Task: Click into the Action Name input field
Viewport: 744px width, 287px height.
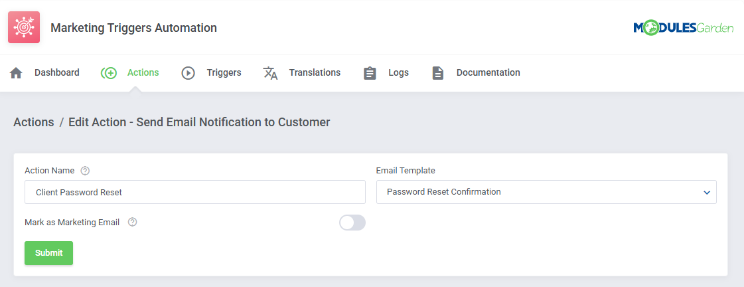Action: pyautogui.click(x=195, y=192)
